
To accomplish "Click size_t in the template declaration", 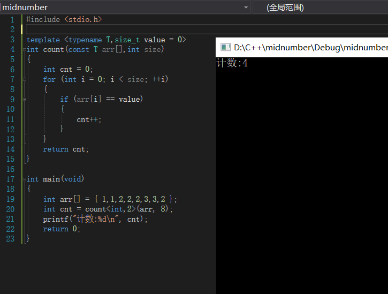I will (x=127, y=40).
